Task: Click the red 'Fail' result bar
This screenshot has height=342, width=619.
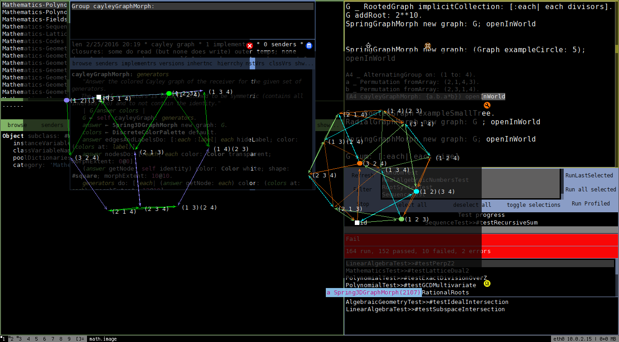Action: click(481, 239)
